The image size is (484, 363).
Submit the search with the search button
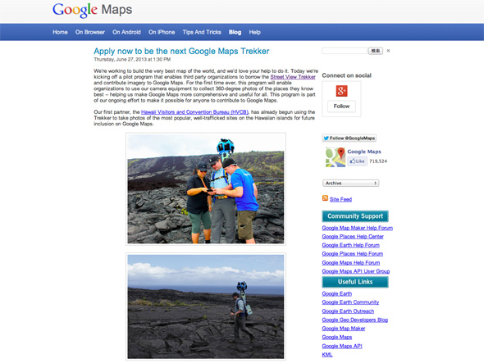[x=376, y=51]
